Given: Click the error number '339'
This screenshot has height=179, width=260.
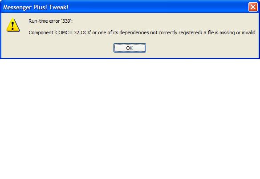Looking at the screenshot, I should click(x=66, y=21).
